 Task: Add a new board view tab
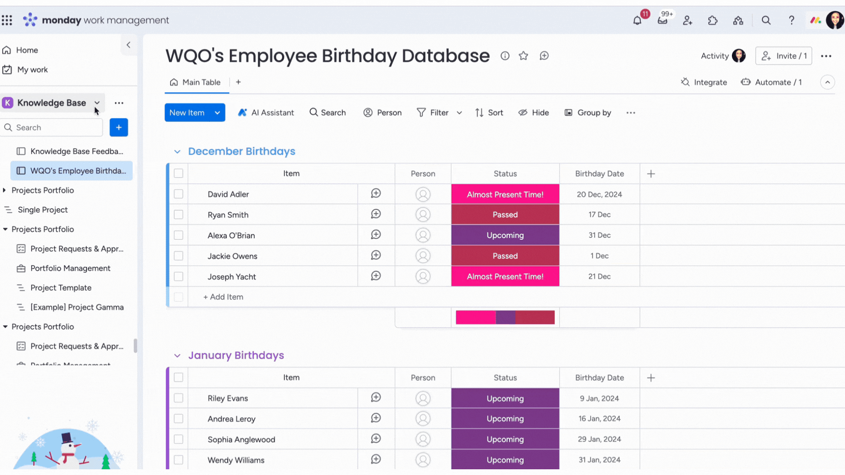click(238, 82)
